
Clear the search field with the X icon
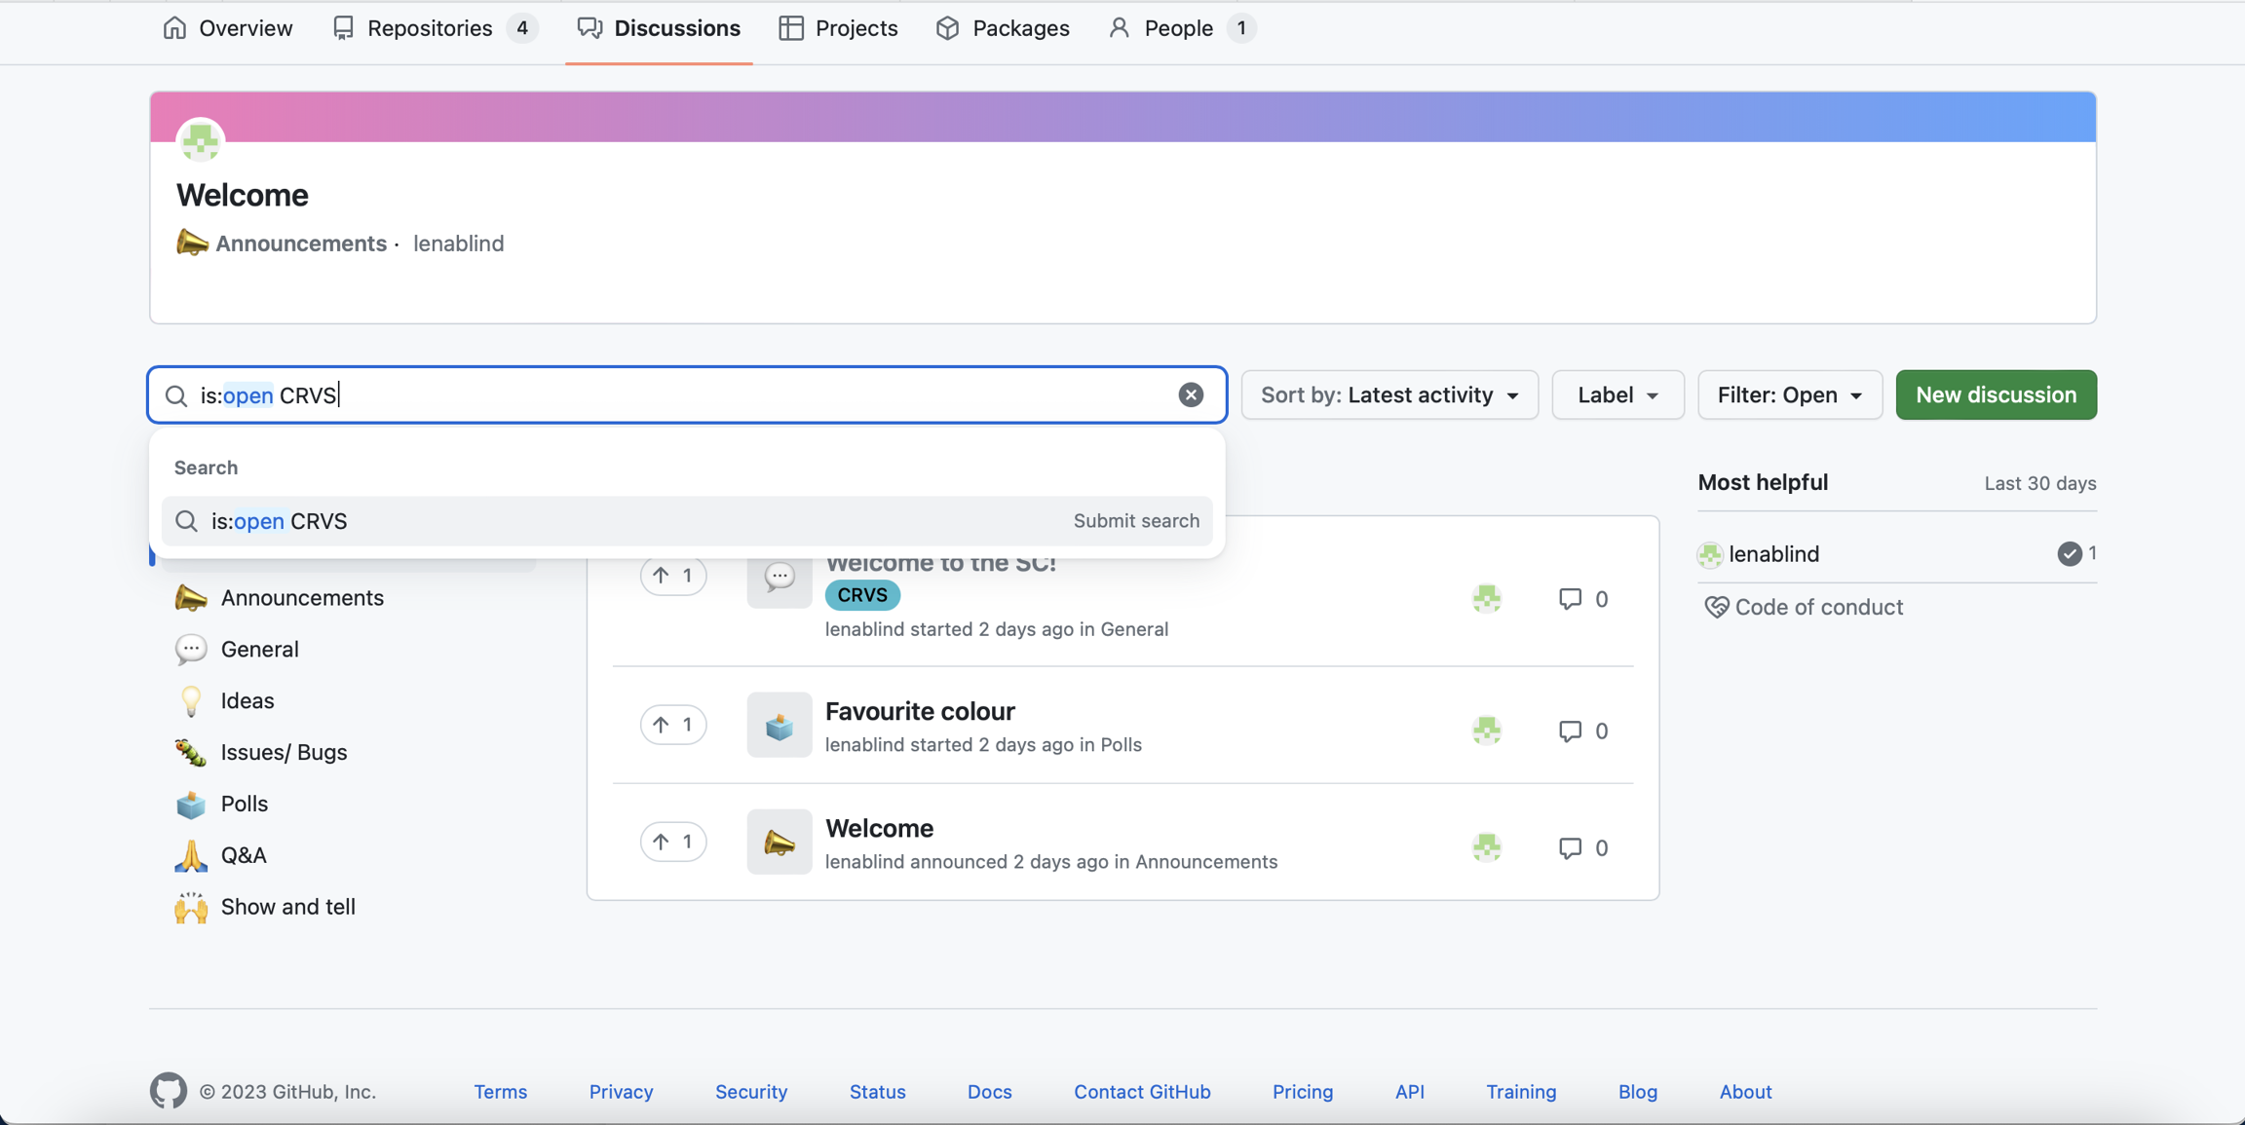[x=1190, y=394]
